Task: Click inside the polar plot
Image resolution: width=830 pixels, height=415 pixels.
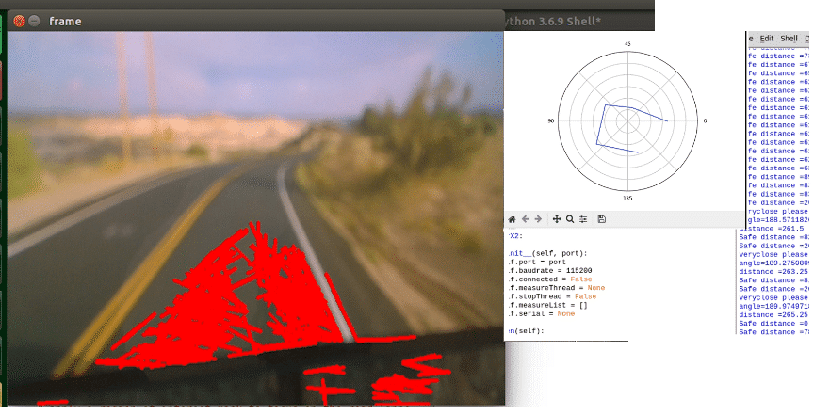Action: pos(627,120)
